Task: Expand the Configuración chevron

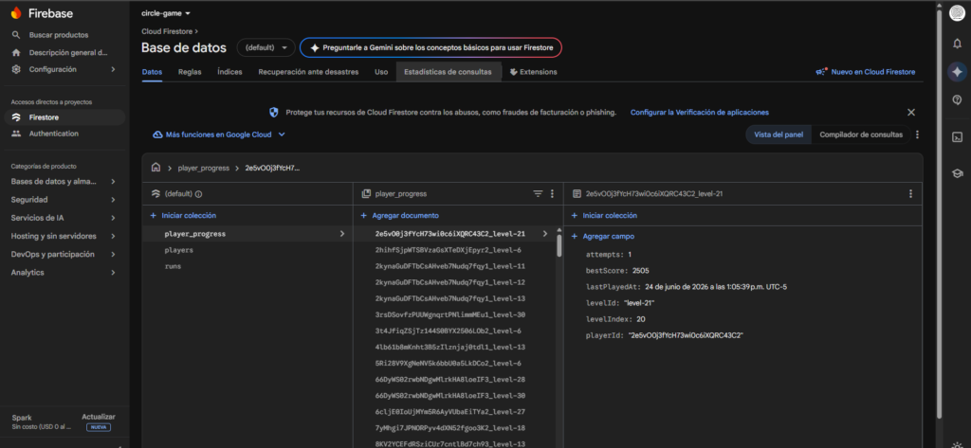Action: click(x=113, y=69)
